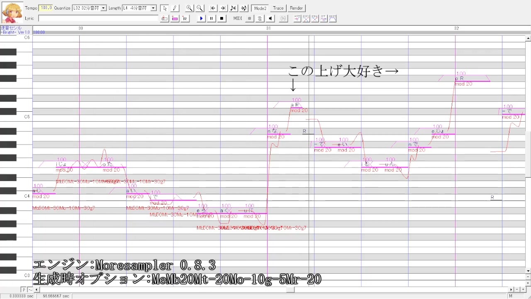
Task: Click the Lyric input field
Action: click(x=98, y=18)
